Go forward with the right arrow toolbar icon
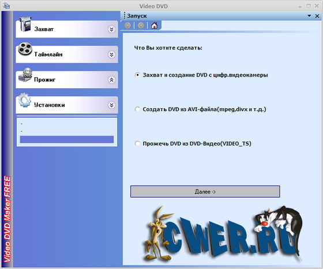This screenshot has width=323, height=269. [141, 25]
